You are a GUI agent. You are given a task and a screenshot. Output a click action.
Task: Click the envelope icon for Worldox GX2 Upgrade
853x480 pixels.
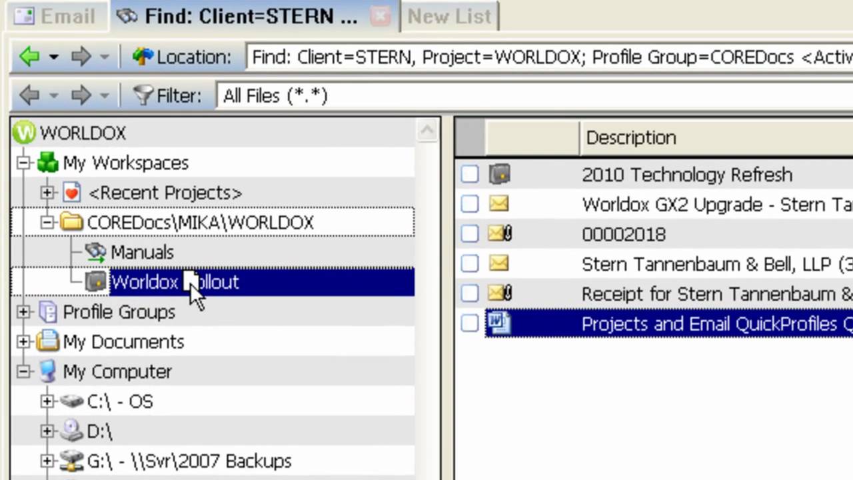[499, 204]
